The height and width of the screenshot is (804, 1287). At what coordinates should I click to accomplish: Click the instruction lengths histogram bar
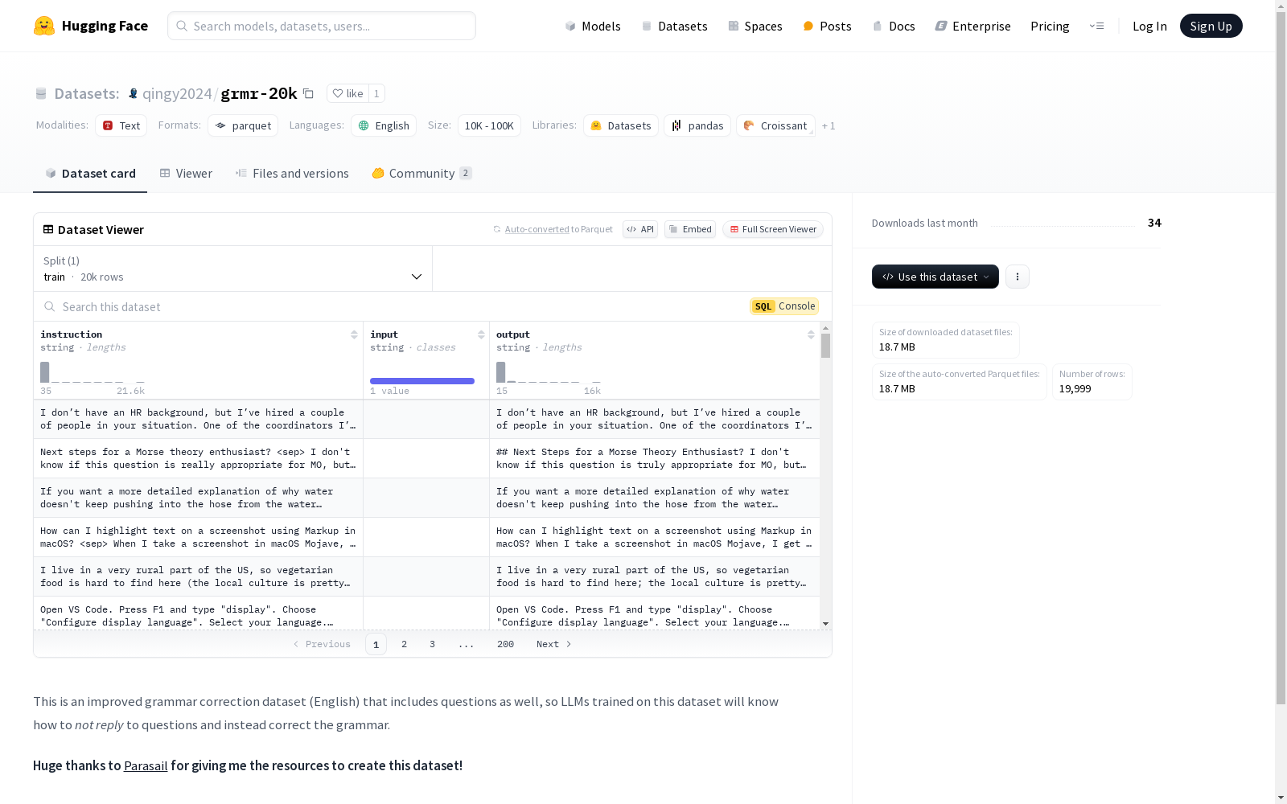click(45, 372)
